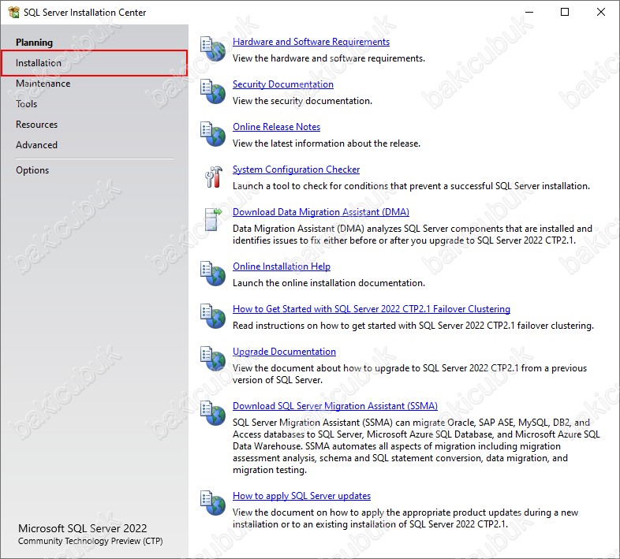Minimize the SQL Server Installation Center window
The width and height of the screenshot is (620, 559).
point(529,13)
